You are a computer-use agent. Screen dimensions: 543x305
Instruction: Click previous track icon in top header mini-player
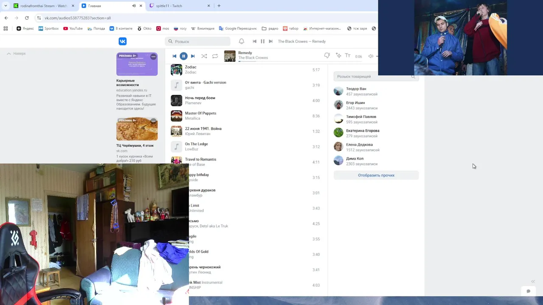point(255,42)
